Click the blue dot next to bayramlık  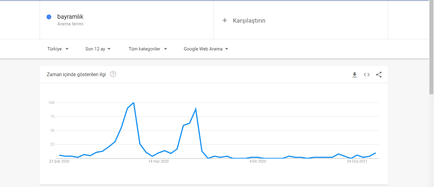tap(49, 17)
